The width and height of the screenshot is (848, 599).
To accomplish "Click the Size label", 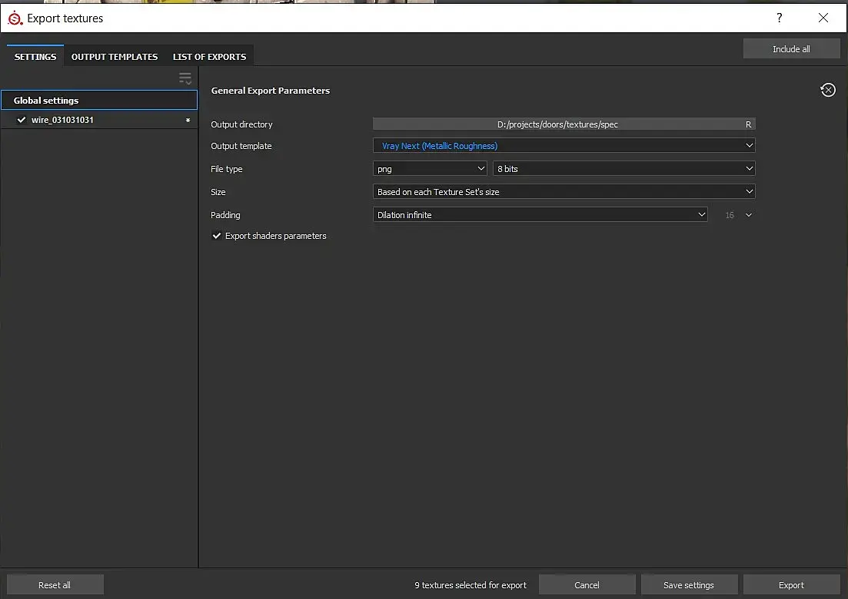I will (x=218, y=192).
